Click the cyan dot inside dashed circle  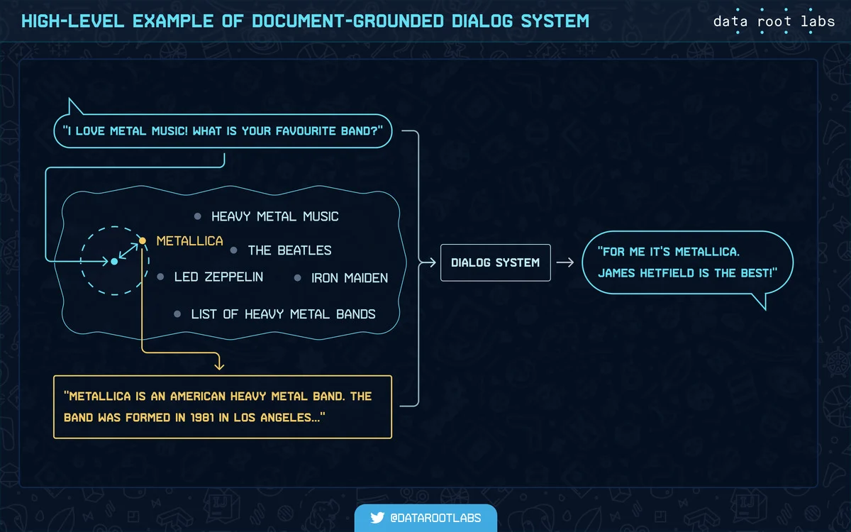[x=114, y=262]
